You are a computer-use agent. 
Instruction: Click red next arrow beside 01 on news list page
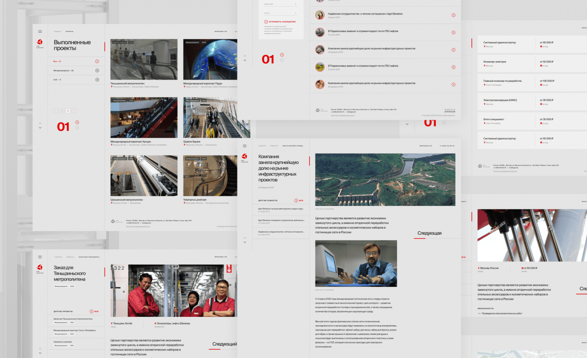point(282,55)
